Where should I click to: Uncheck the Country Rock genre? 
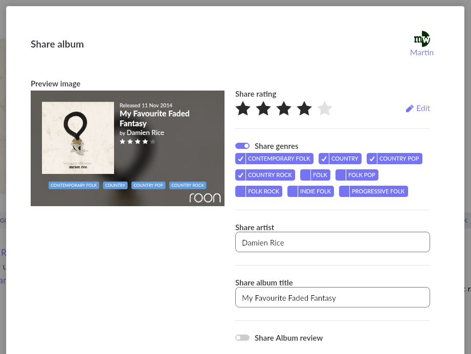pyautogui.click(x=240, y=175)
